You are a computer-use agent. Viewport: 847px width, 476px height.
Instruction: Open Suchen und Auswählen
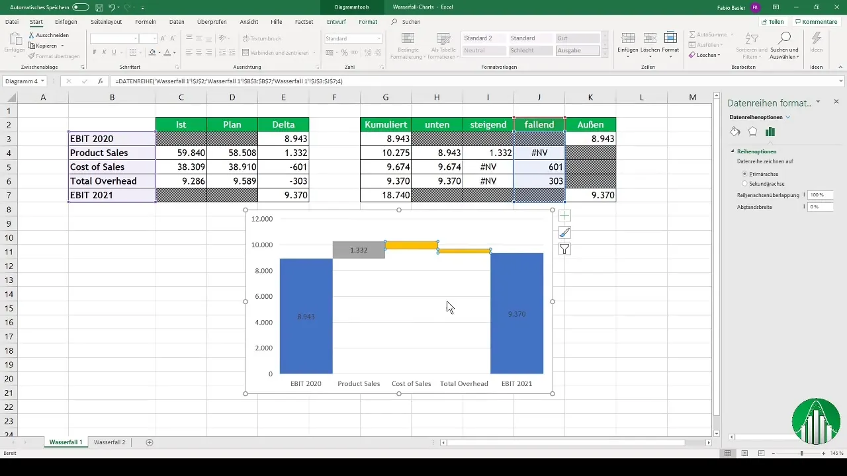pyautogui.click(x=784, y=45)
